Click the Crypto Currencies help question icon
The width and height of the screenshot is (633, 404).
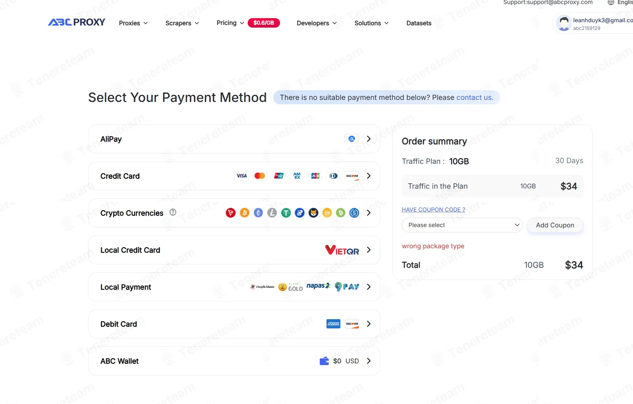pyautogui.click(x=173, y=212)
